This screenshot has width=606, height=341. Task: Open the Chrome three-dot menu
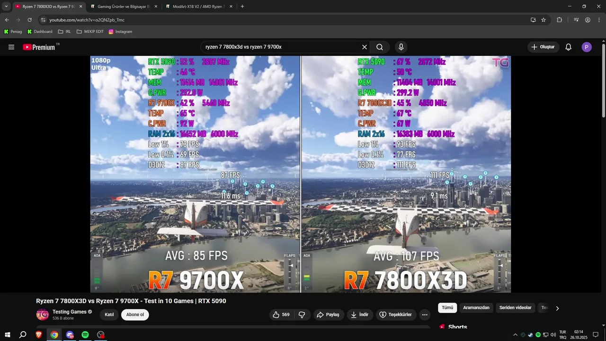tap(599, 20)
